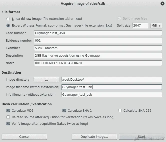Click the Case number input field

[98, 33]
